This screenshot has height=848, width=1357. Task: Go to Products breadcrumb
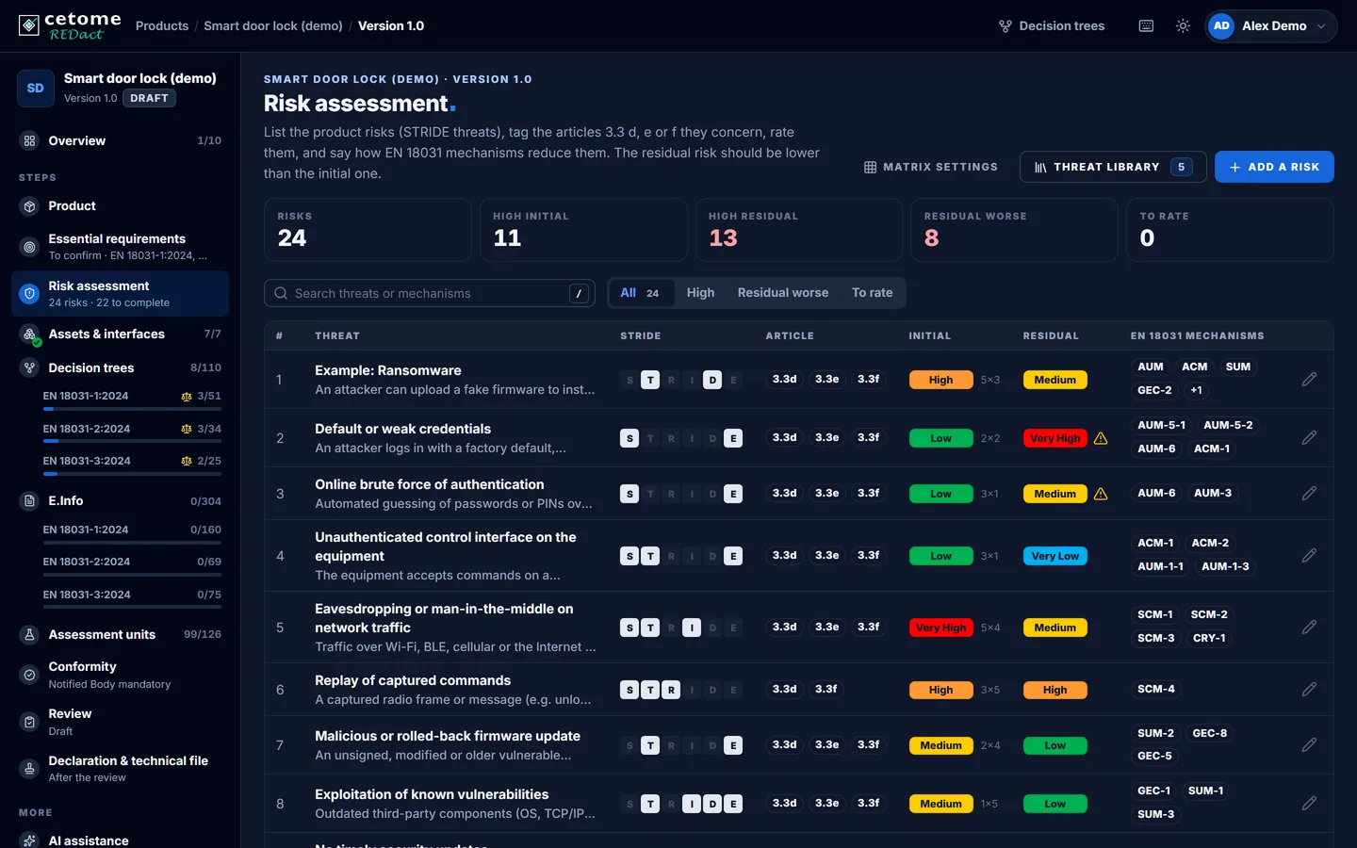click(162, 26)
